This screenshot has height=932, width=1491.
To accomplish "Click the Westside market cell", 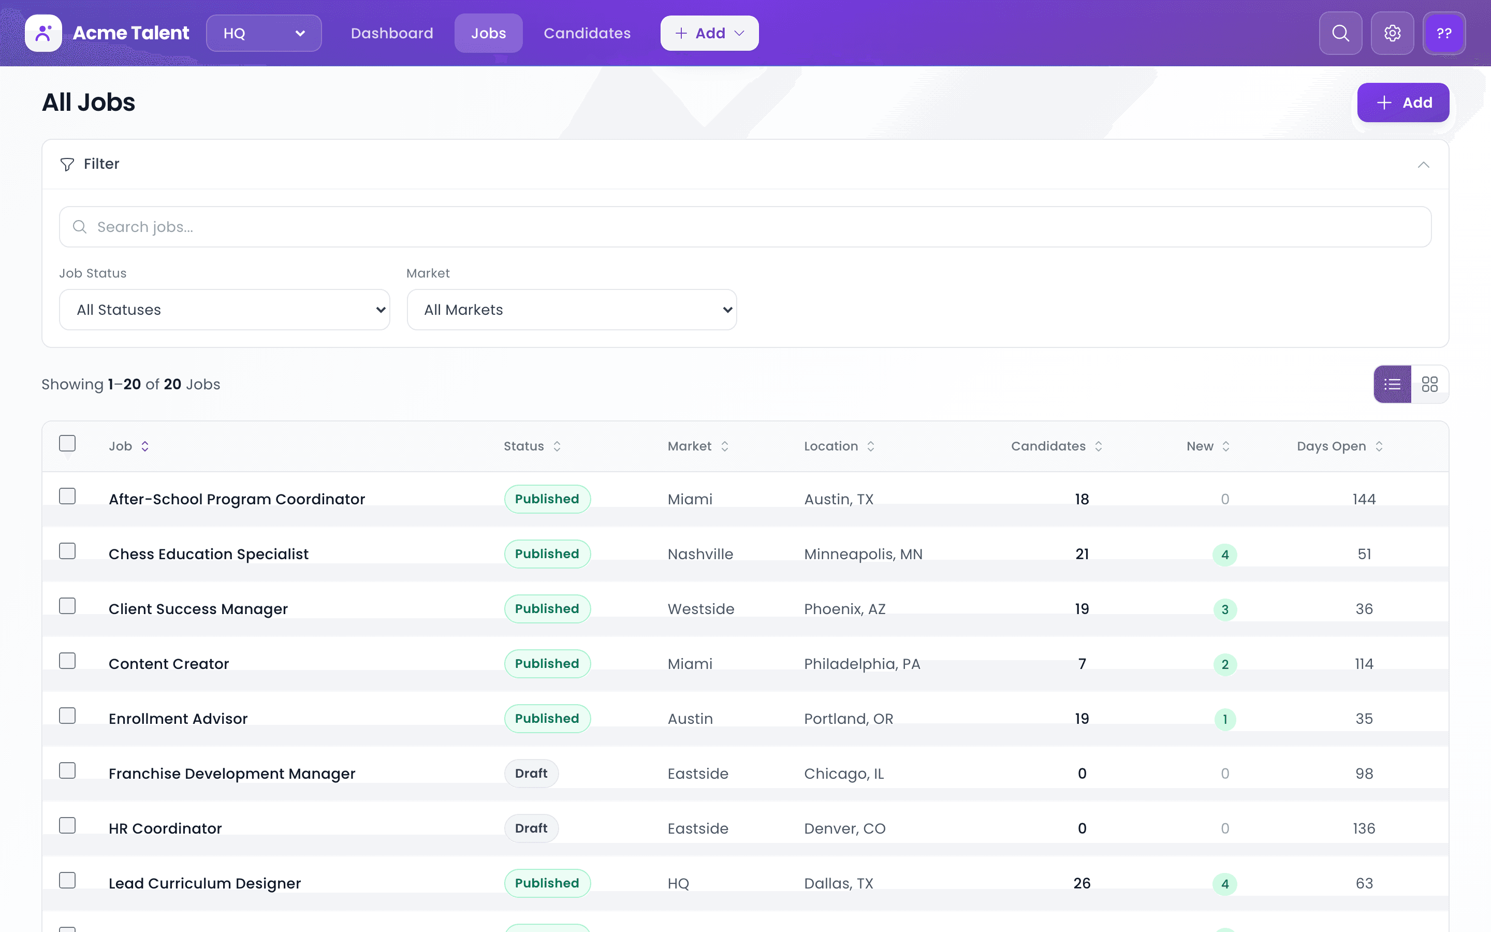I will pyautogui.click(x=700, y=609).
